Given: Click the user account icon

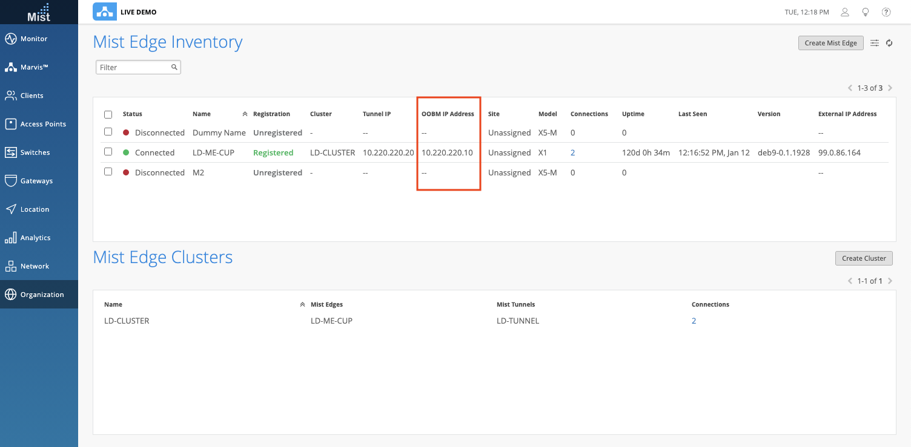Looking at the screenshot, I should point(845,12).
